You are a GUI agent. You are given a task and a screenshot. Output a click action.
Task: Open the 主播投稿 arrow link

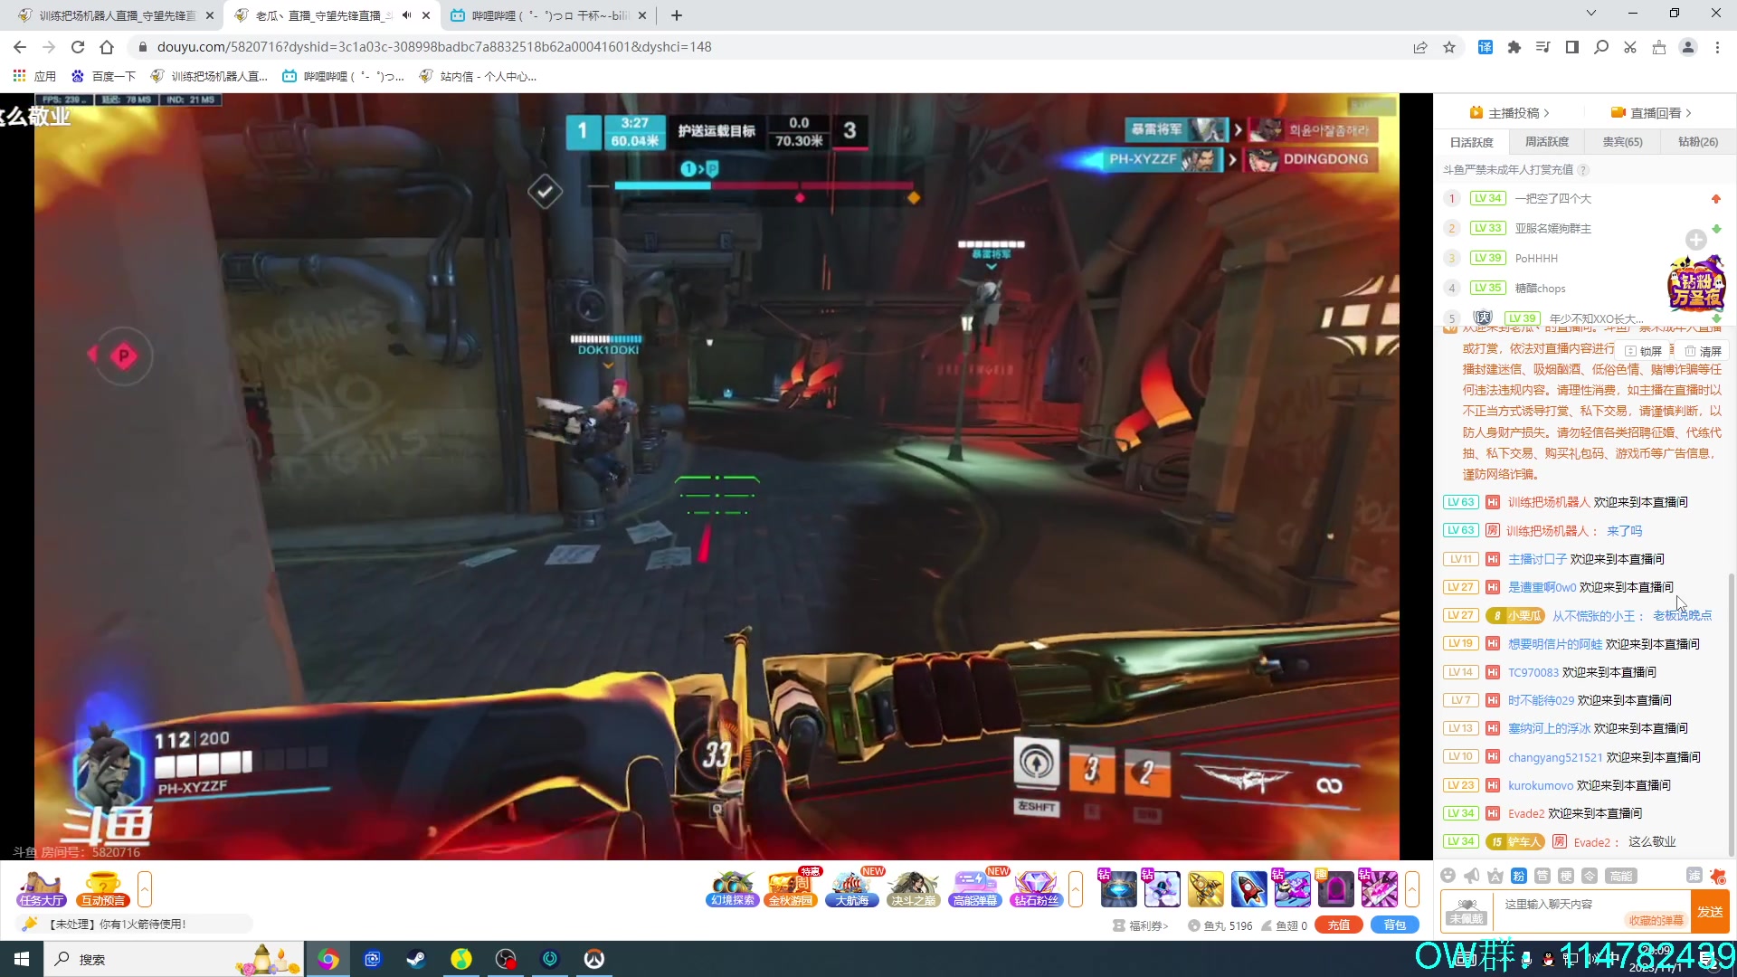pos(1511,113)
